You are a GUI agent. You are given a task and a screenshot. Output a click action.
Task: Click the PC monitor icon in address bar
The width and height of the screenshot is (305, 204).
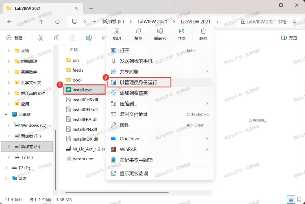pos(75,21)
